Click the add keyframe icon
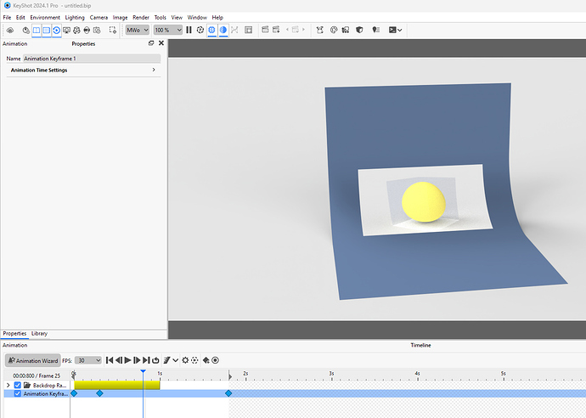 [206, 360]
